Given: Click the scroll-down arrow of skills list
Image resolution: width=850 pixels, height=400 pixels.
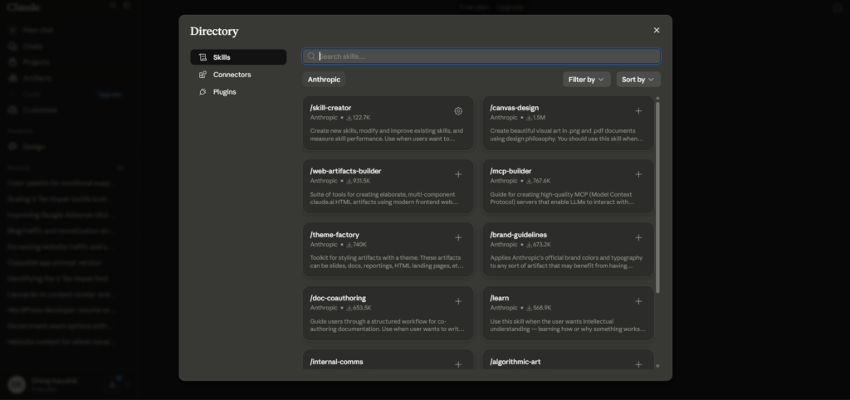Looking at the screenshot, I should (x=658, y=367).
